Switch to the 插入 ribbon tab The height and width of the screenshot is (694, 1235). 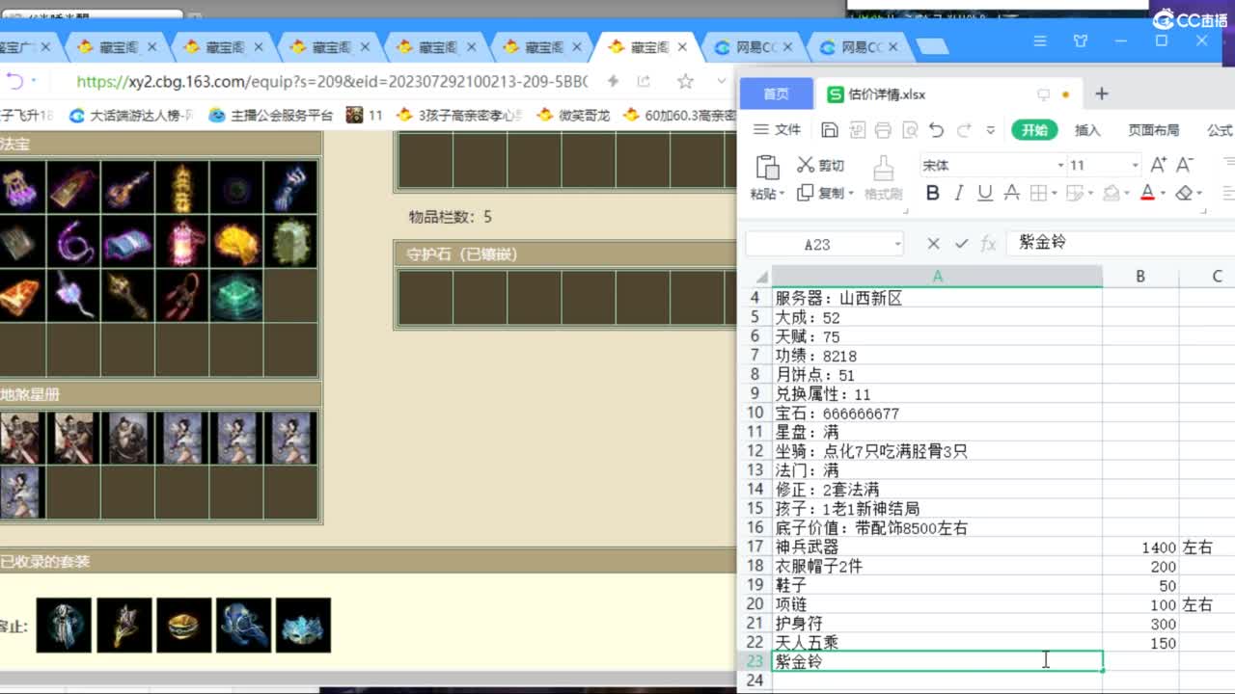[1087, 130]
